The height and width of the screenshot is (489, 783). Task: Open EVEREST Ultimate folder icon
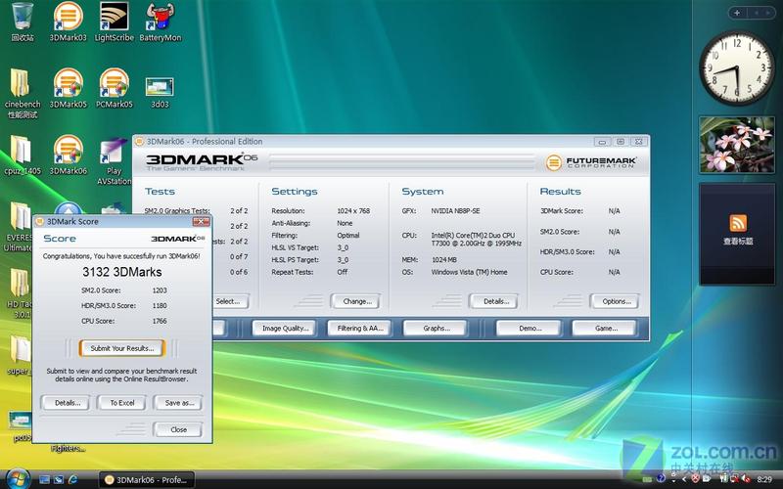(19, 227)
